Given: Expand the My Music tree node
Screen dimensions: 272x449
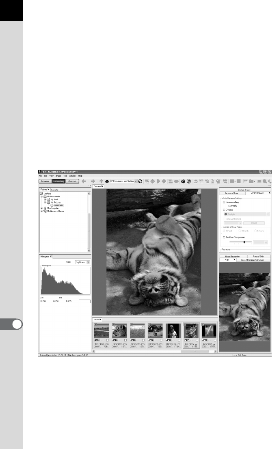Looking at the screenshot, I should pyautogui.click(x=45, y=200).
